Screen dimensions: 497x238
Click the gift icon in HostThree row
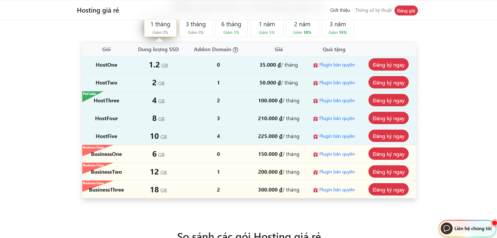pyautogui.click(x=315, y=101)
